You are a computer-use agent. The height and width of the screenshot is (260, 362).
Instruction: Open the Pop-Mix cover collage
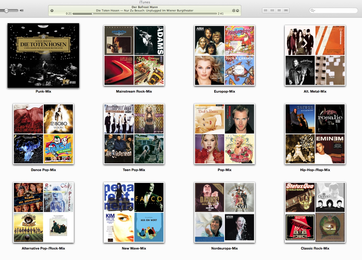(225, 134)
